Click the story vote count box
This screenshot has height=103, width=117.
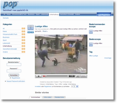(30, 27)
